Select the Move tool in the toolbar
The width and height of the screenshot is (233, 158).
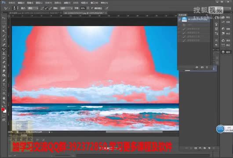(4, 18)
